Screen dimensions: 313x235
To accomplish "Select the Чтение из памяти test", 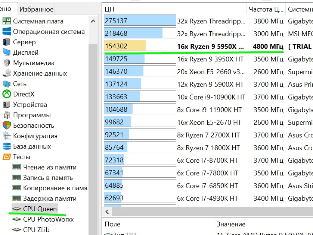I will coord(50,167).
